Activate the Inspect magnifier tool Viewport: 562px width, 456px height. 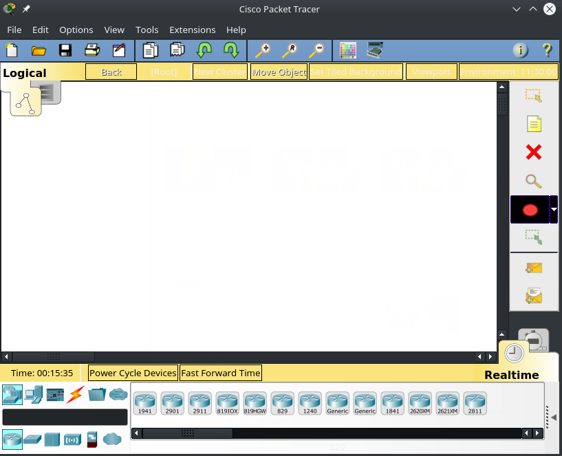pyautogui.click(x=534, y=182)
